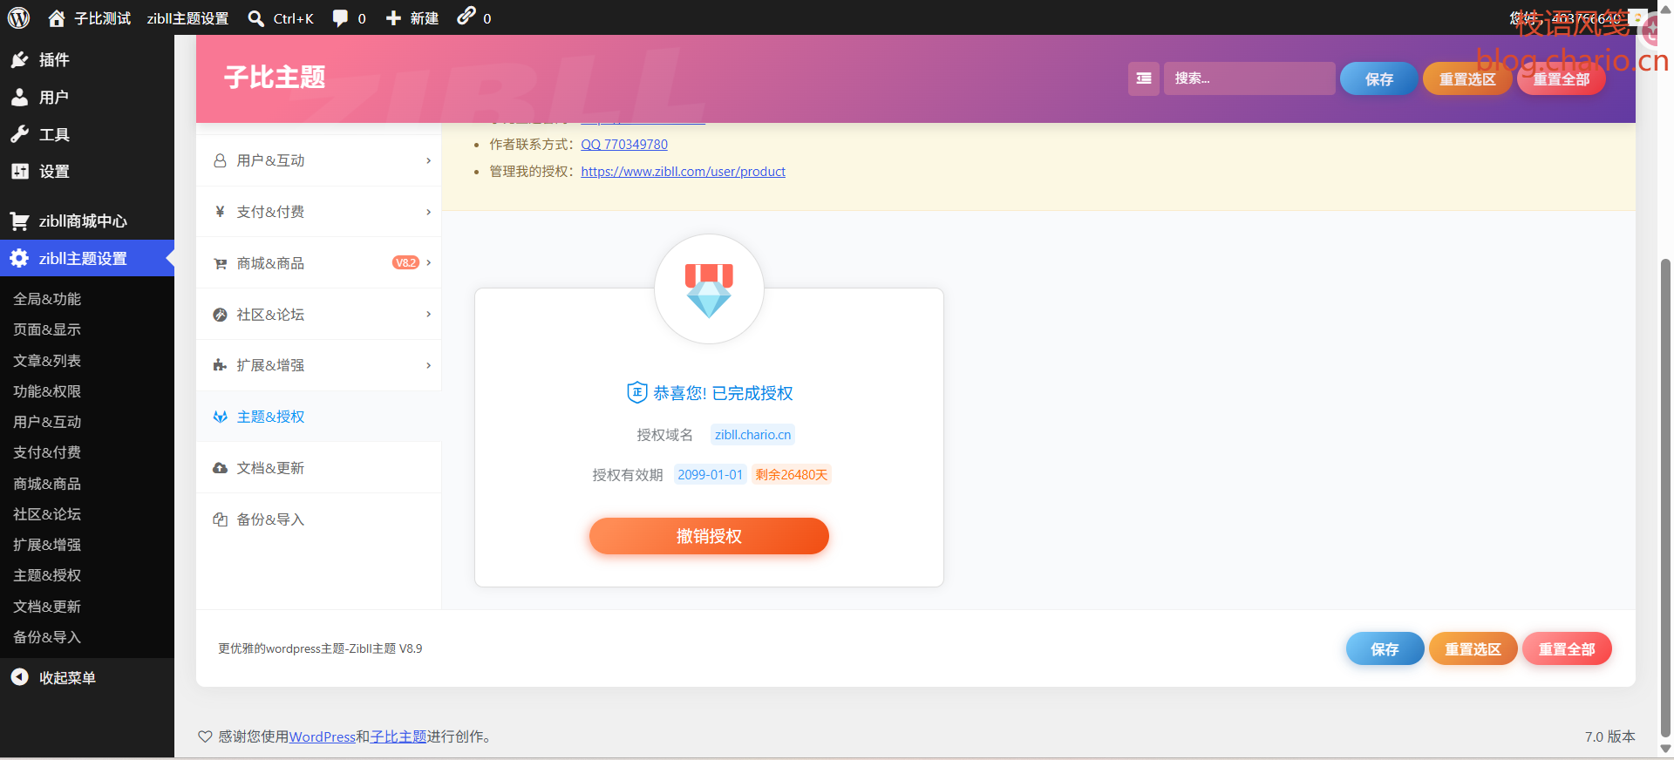Switch to the 备份&导入 tab

tap(319, 519)
